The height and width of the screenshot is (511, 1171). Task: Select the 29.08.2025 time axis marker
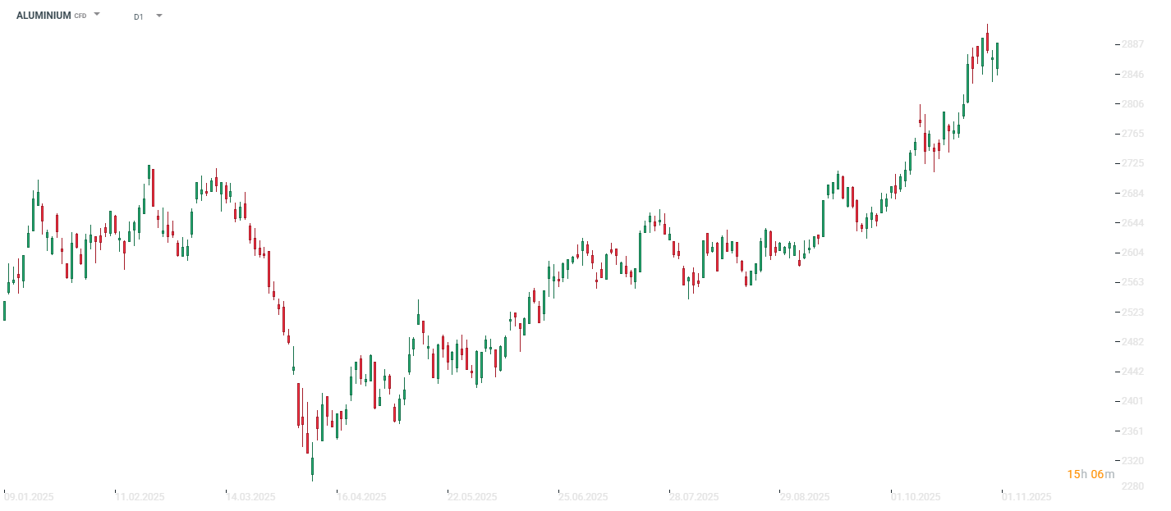805,497
